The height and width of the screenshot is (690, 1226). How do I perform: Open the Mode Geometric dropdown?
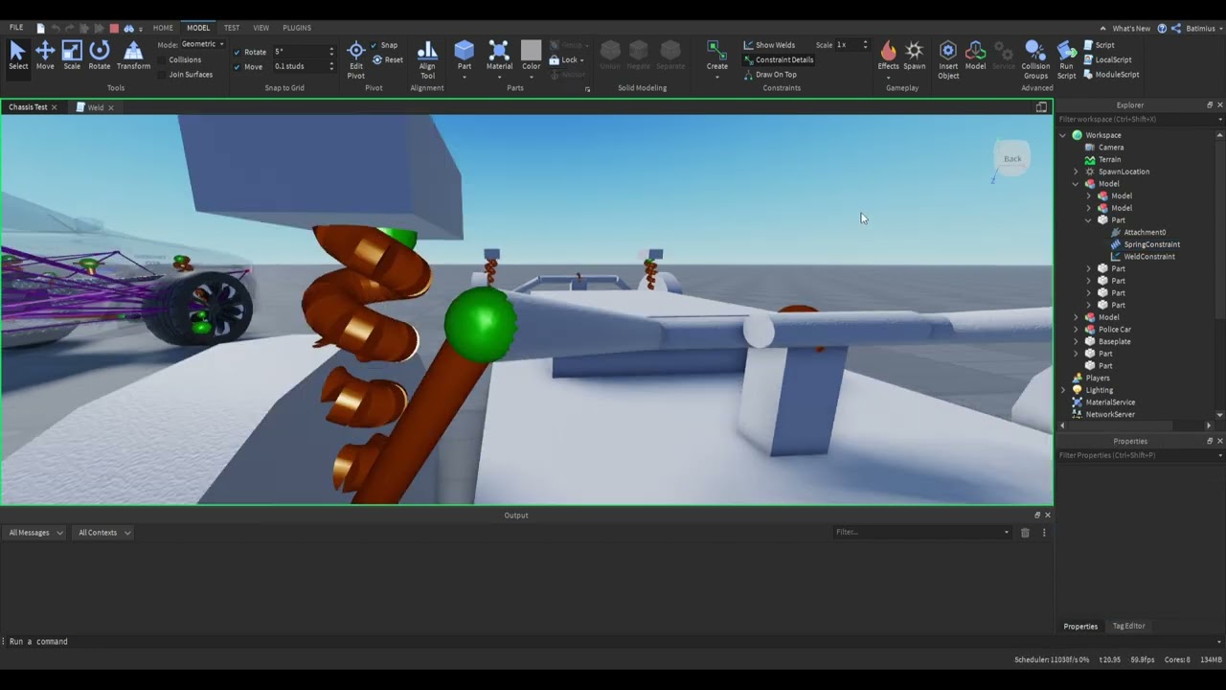pyautogui.click(x=202, y=44)
